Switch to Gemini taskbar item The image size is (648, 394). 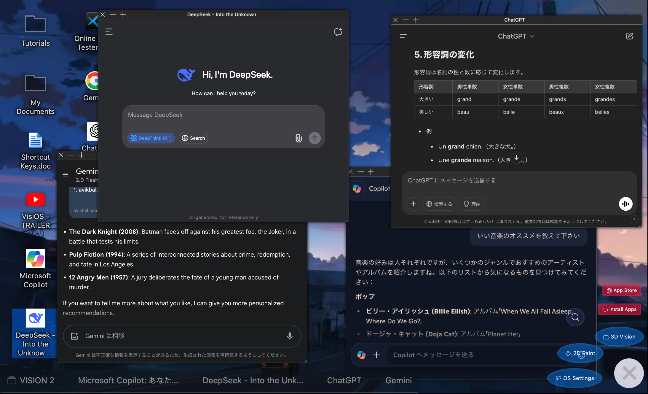pyautogui.click(x=398, y=381)
